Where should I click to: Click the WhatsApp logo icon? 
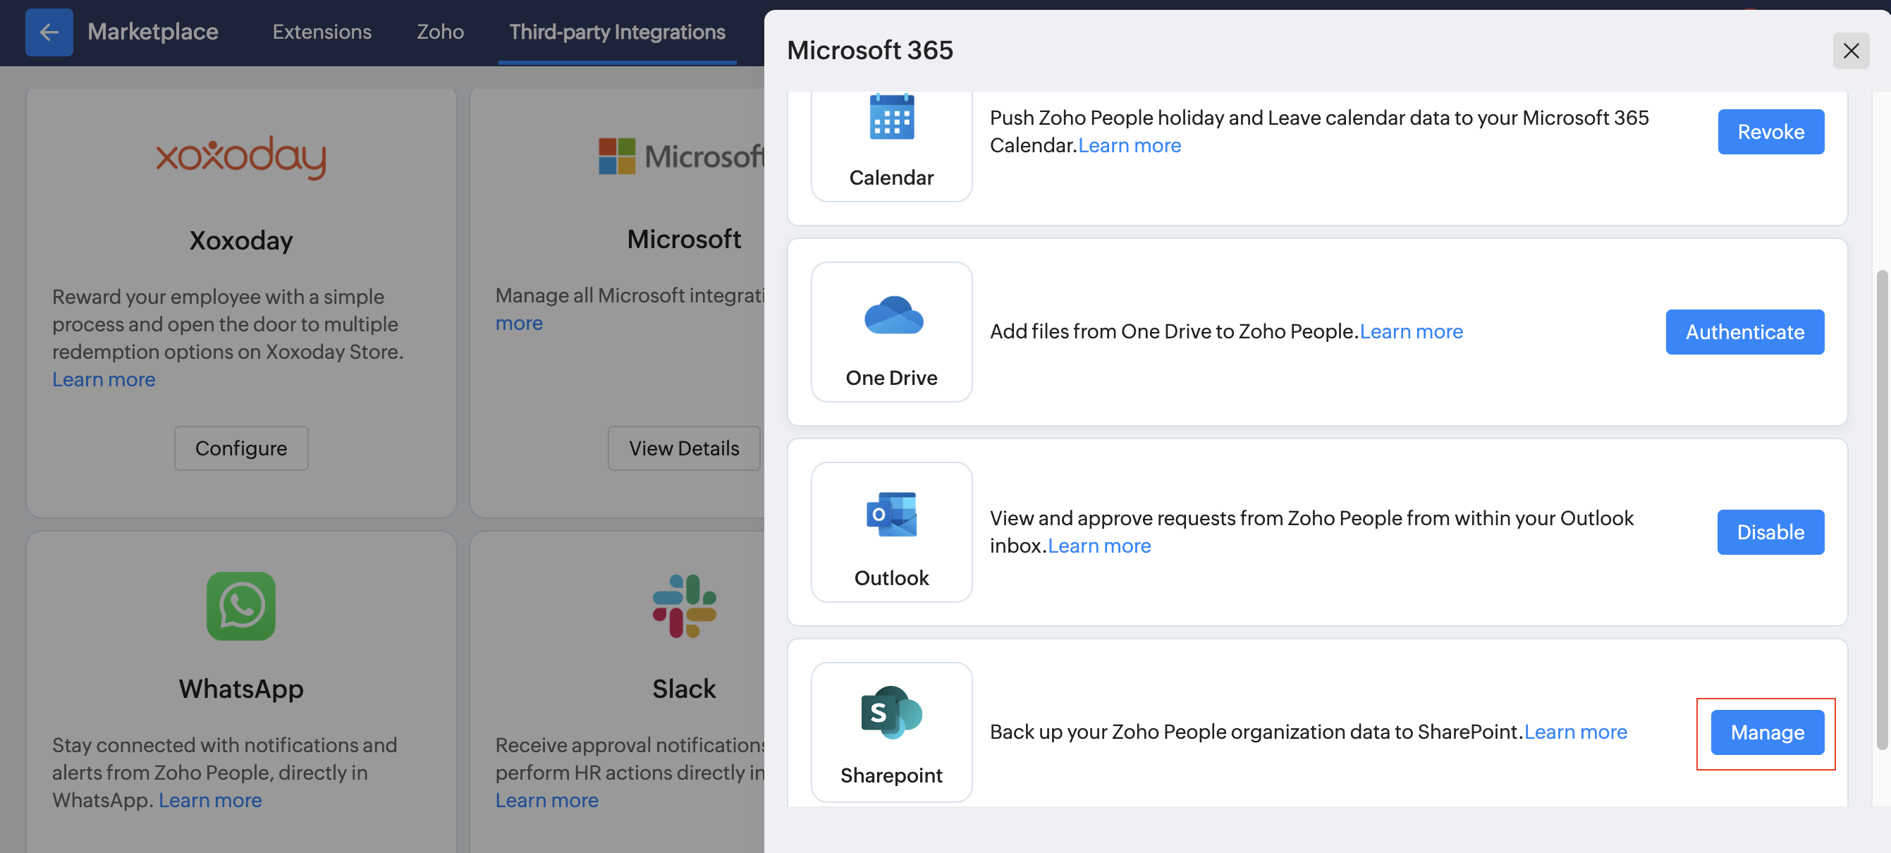[x=240, y=606]
